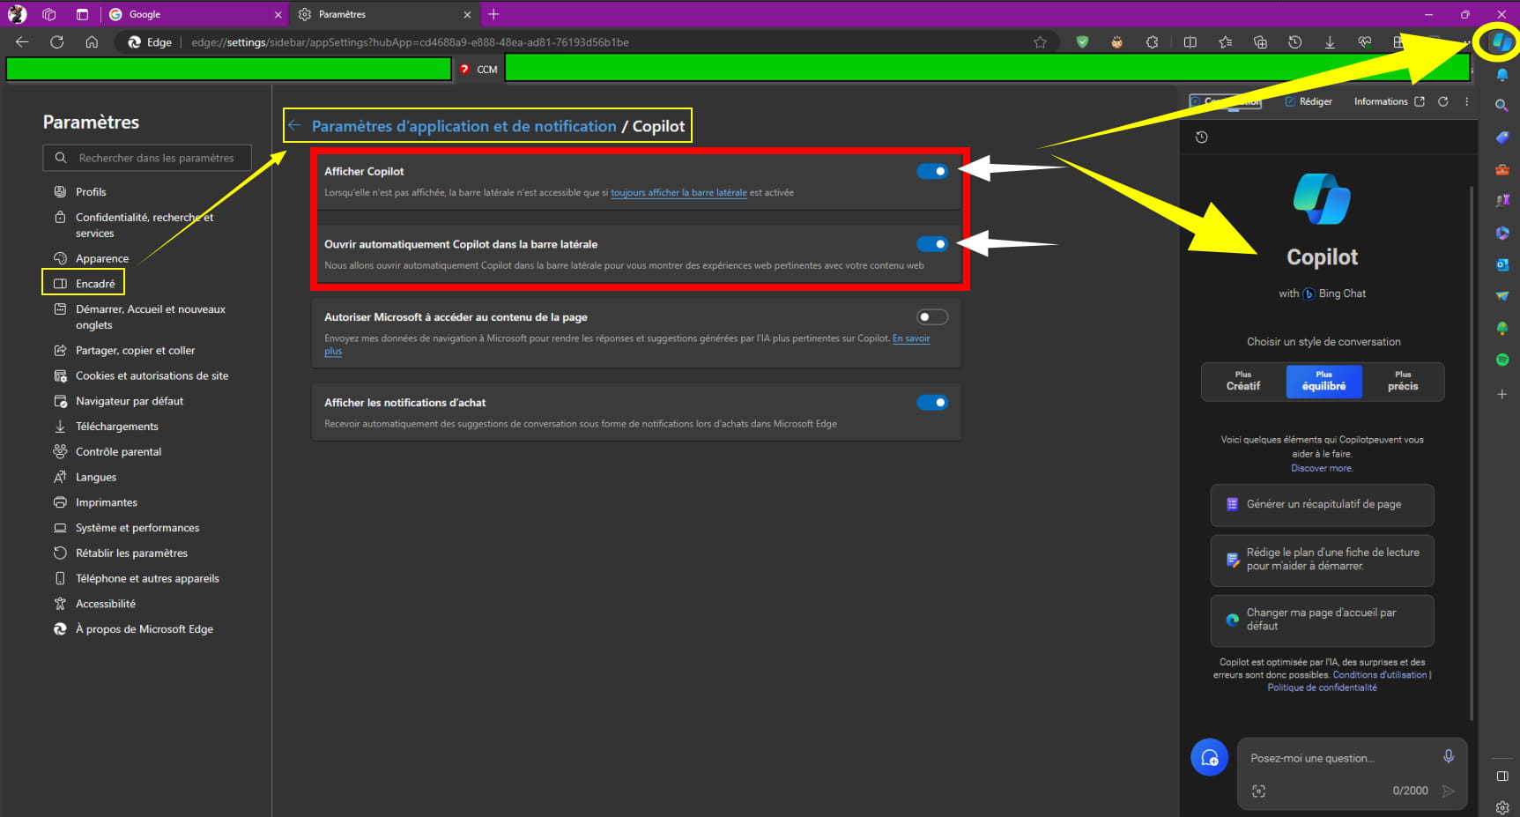
Task: Open the Favorites list toolbar icon
Action: pos(1225,42)
